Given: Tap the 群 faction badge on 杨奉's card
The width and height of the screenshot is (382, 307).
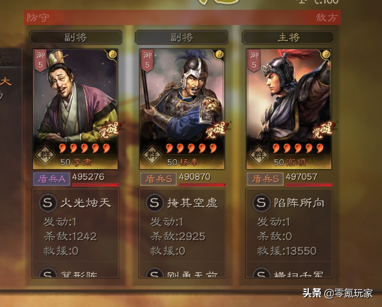Looking at the screenshot, I should pyautogui.click(x=152, y=155).
